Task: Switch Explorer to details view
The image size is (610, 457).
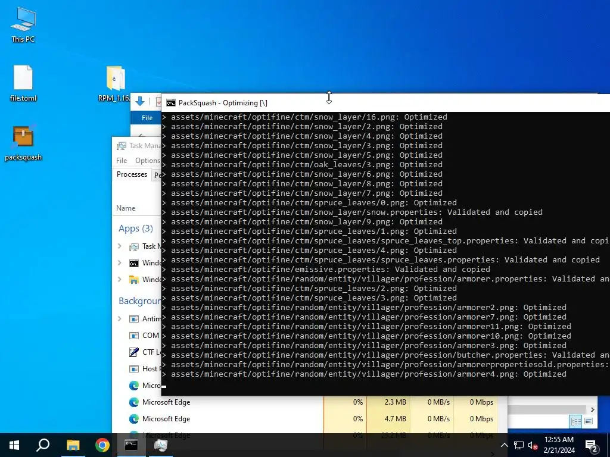Action: pos(576,421)
